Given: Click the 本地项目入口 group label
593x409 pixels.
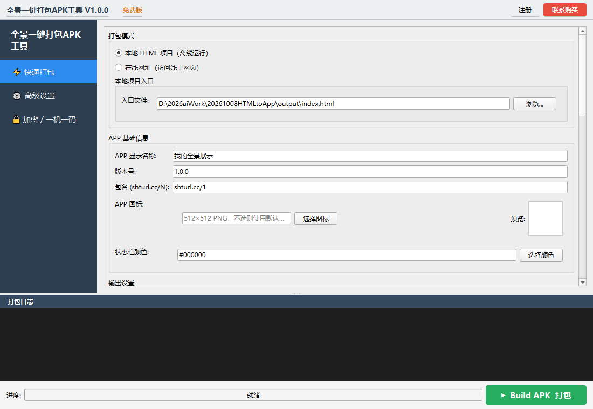Looking at the screenshot, I should click(x=134, y=81).
